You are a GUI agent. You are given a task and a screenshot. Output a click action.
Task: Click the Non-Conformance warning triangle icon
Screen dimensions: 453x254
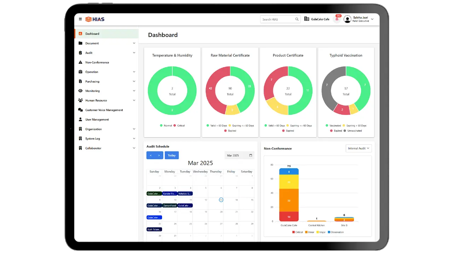click(x=80, y=62)
